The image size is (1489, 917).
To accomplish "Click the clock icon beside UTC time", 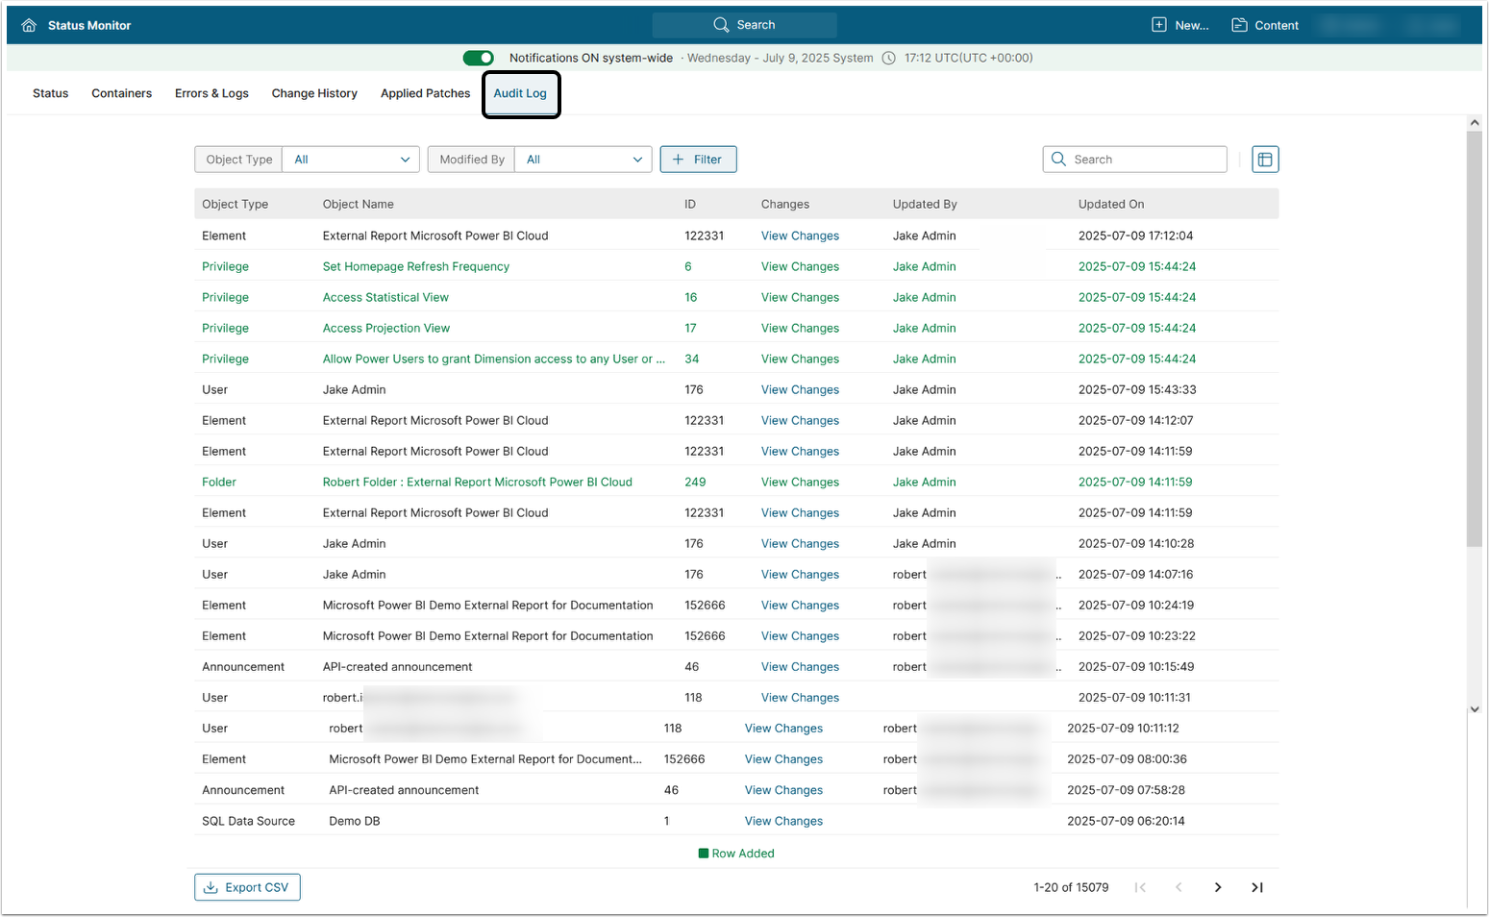I will [x=889, y=58].
